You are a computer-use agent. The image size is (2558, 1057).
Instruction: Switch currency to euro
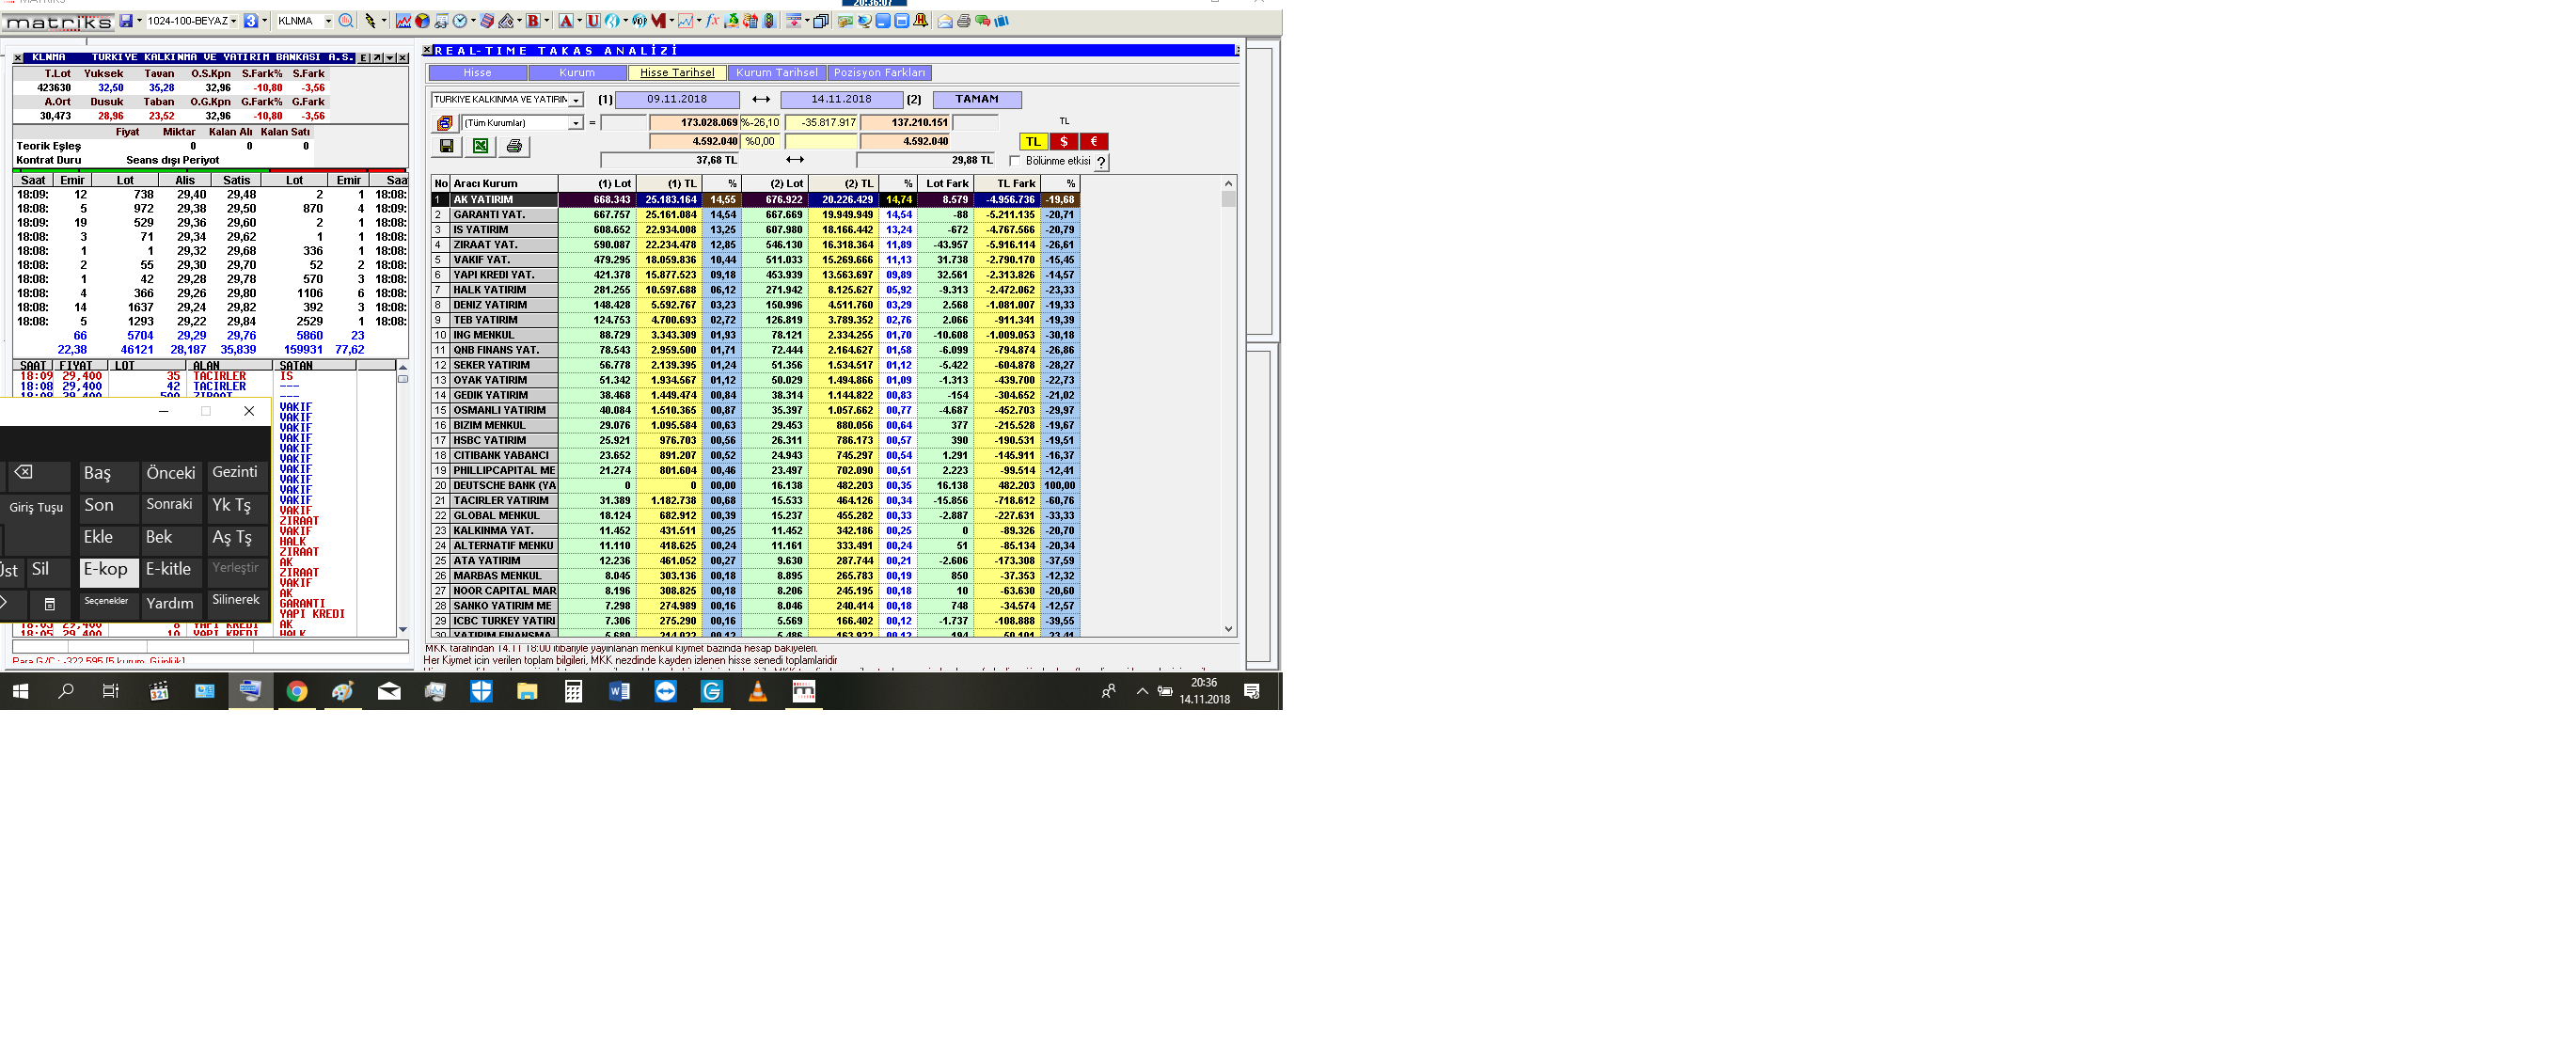click(1094, 142)
